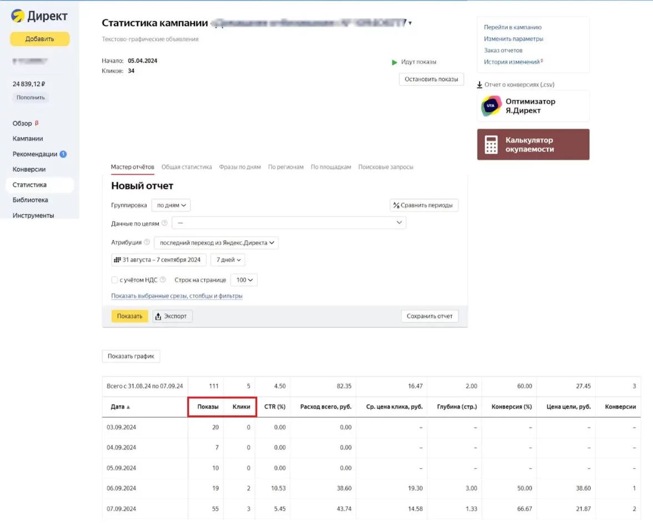The width and height of the screenshot is (653, 527).
Task: Click the Yandex Direct logo icon
Action: pos(18,16)
